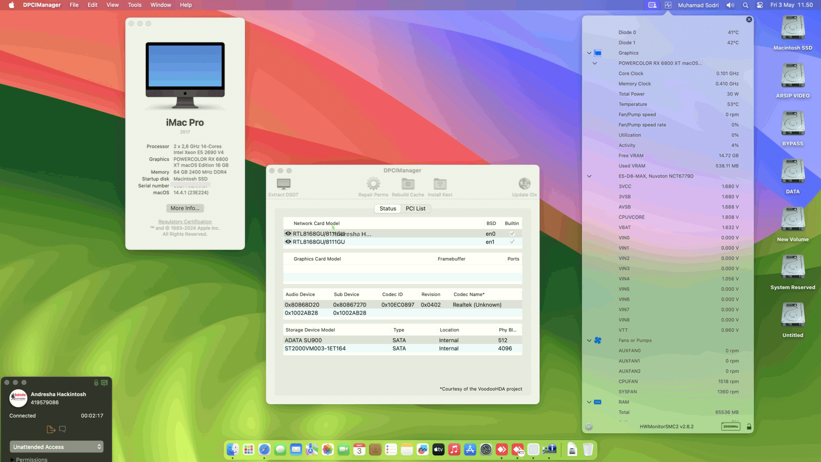Click Extract DSDT in the DPCIManager toolbar
This screenshot has height=462, width=821.
click(284, 187)
